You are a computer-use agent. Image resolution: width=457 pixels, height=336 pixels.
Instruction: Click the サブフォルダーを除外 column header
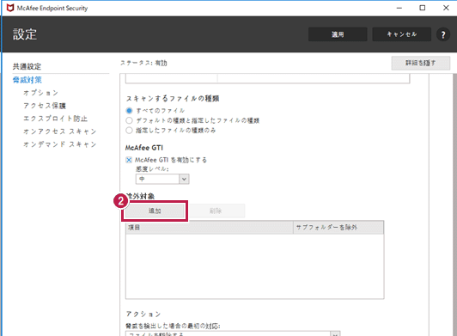(x=338, y=228)
